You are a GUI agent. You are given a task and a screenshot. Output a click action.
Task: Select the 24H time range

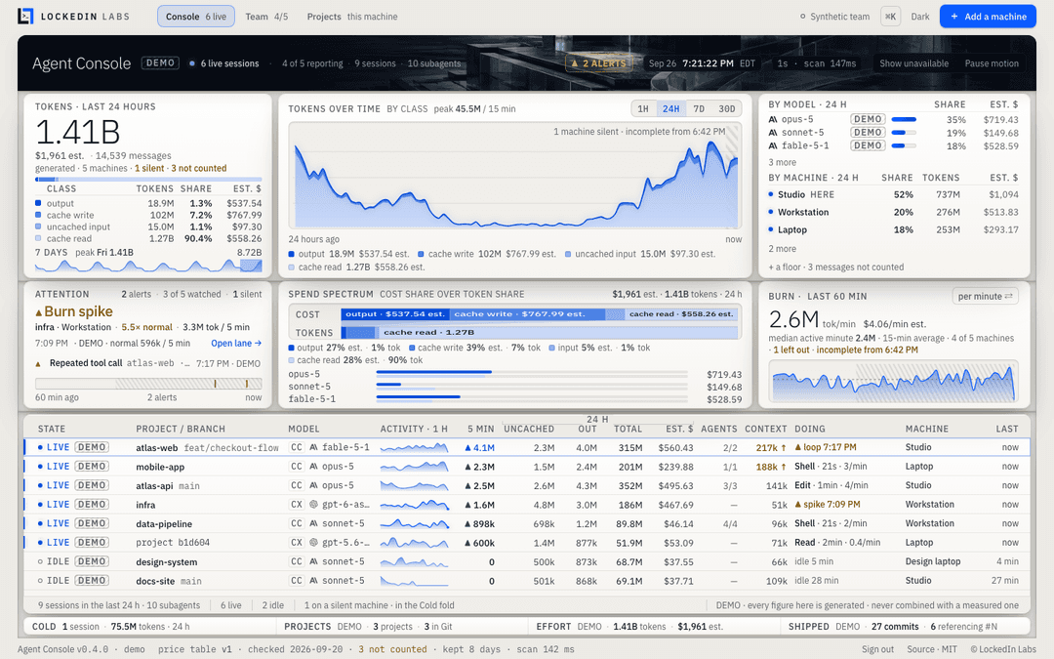[x=670, y=109]
